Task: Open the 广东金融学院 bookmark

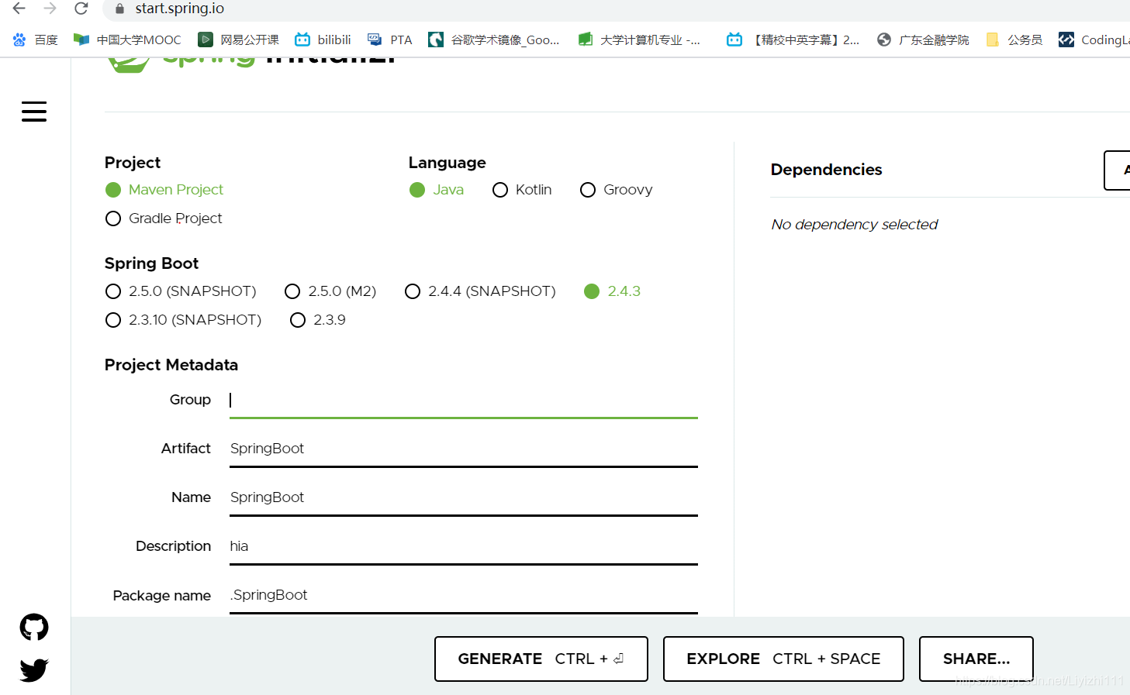Action: click(x=923, y=40)
